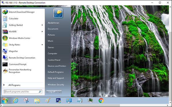
Task: Open the Sticky Notes icon
Action: 5,45
